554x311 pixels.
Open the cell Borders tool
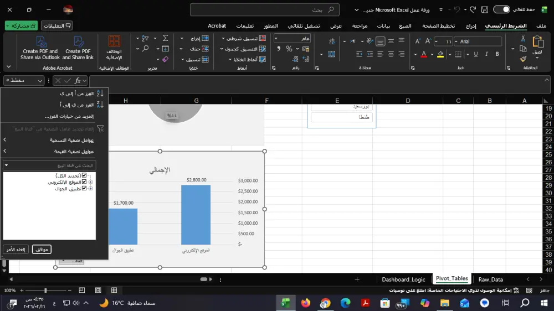click(458, 54)
